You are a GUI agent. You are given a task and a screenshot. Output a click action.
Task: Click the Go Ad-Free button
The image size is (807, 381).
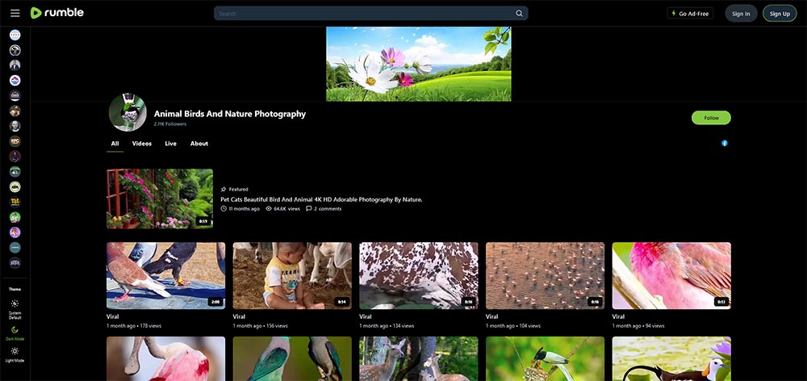(690, 14)
